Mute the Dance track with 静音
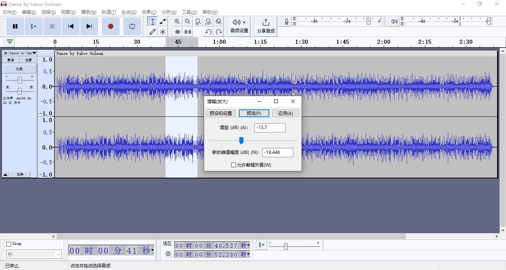Screen dimensions: 506x270 (10, 59)
